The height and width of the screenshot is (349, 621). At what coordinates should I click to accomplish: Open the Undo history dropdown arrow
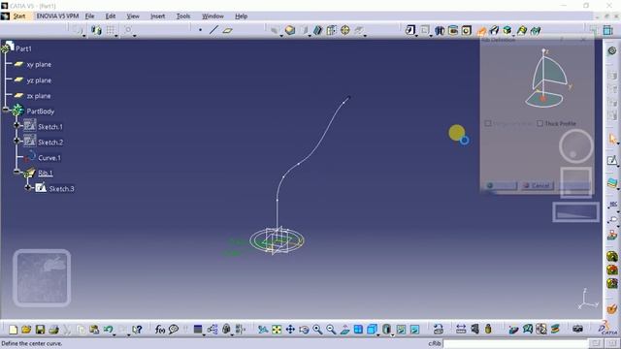[114, 334]
